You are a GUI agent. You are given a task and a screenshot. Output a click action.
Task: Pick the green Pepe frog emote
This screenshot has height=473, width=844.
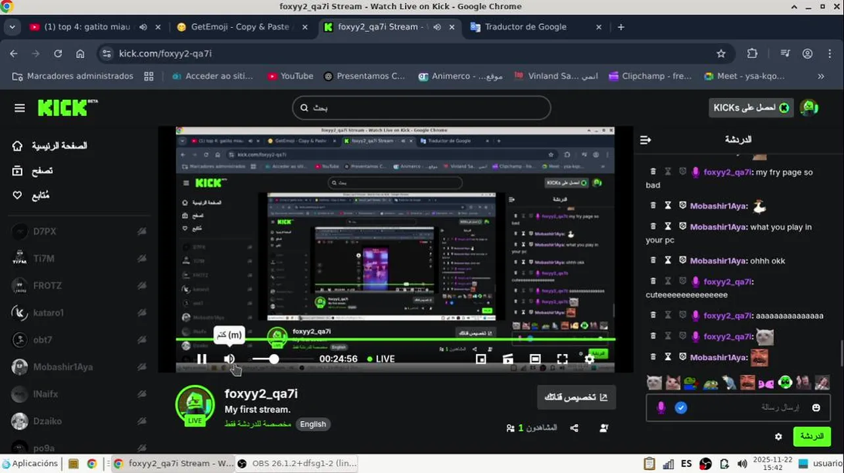(691, 382)
